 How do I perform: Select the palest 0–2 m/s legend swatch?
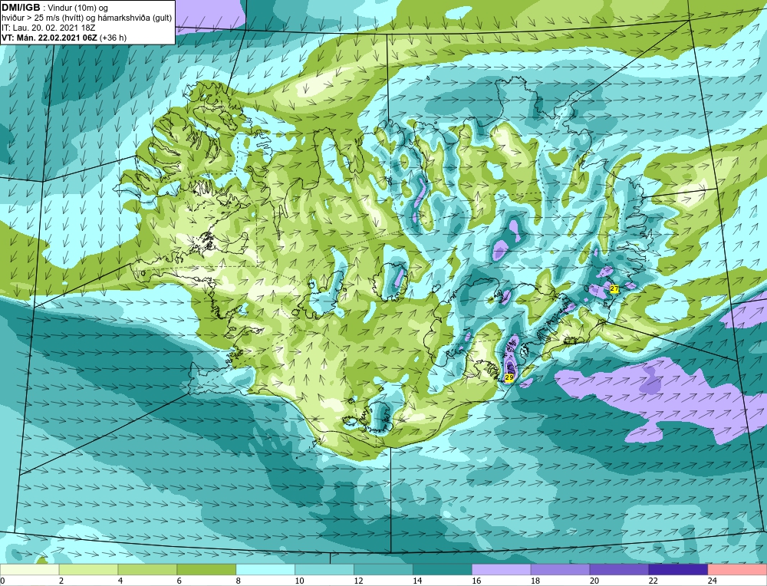click(x=29, y=570)
